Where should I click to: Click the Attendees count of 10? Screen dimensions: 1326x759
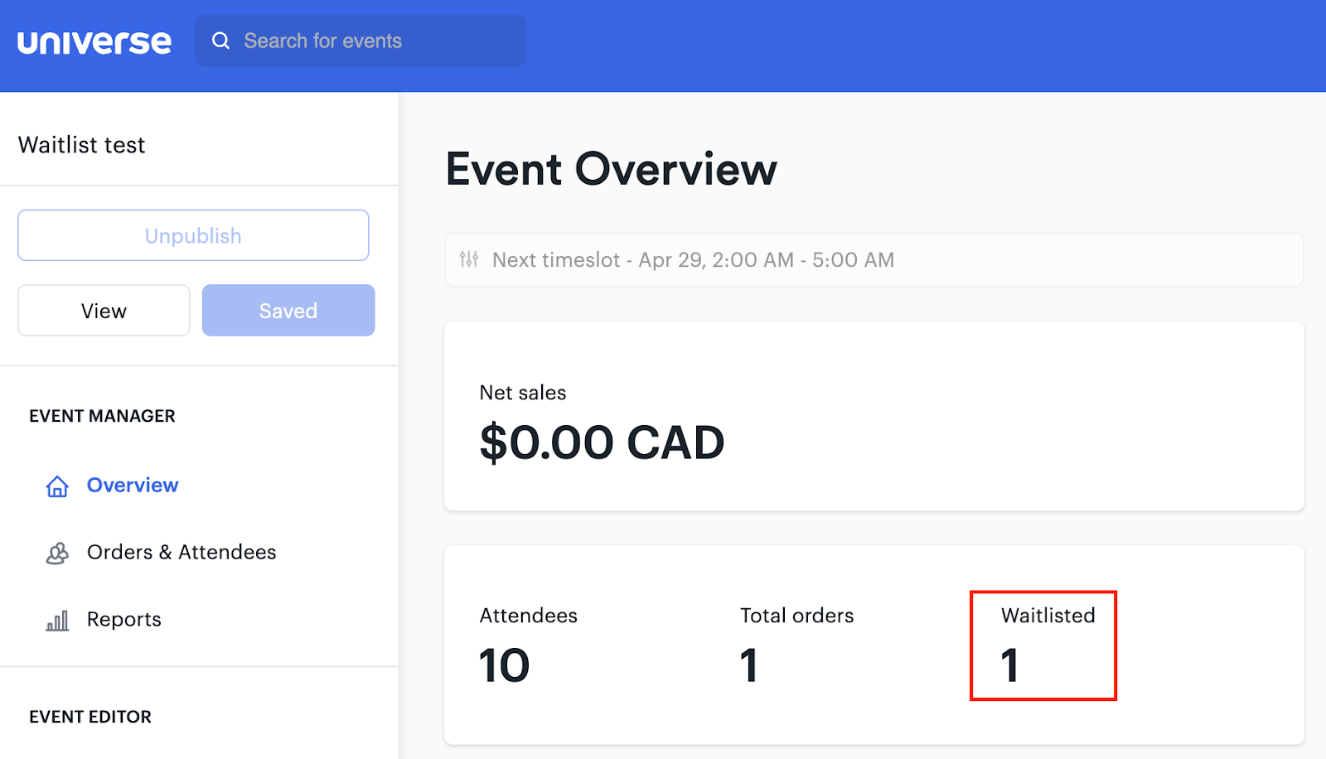(503, 663)
